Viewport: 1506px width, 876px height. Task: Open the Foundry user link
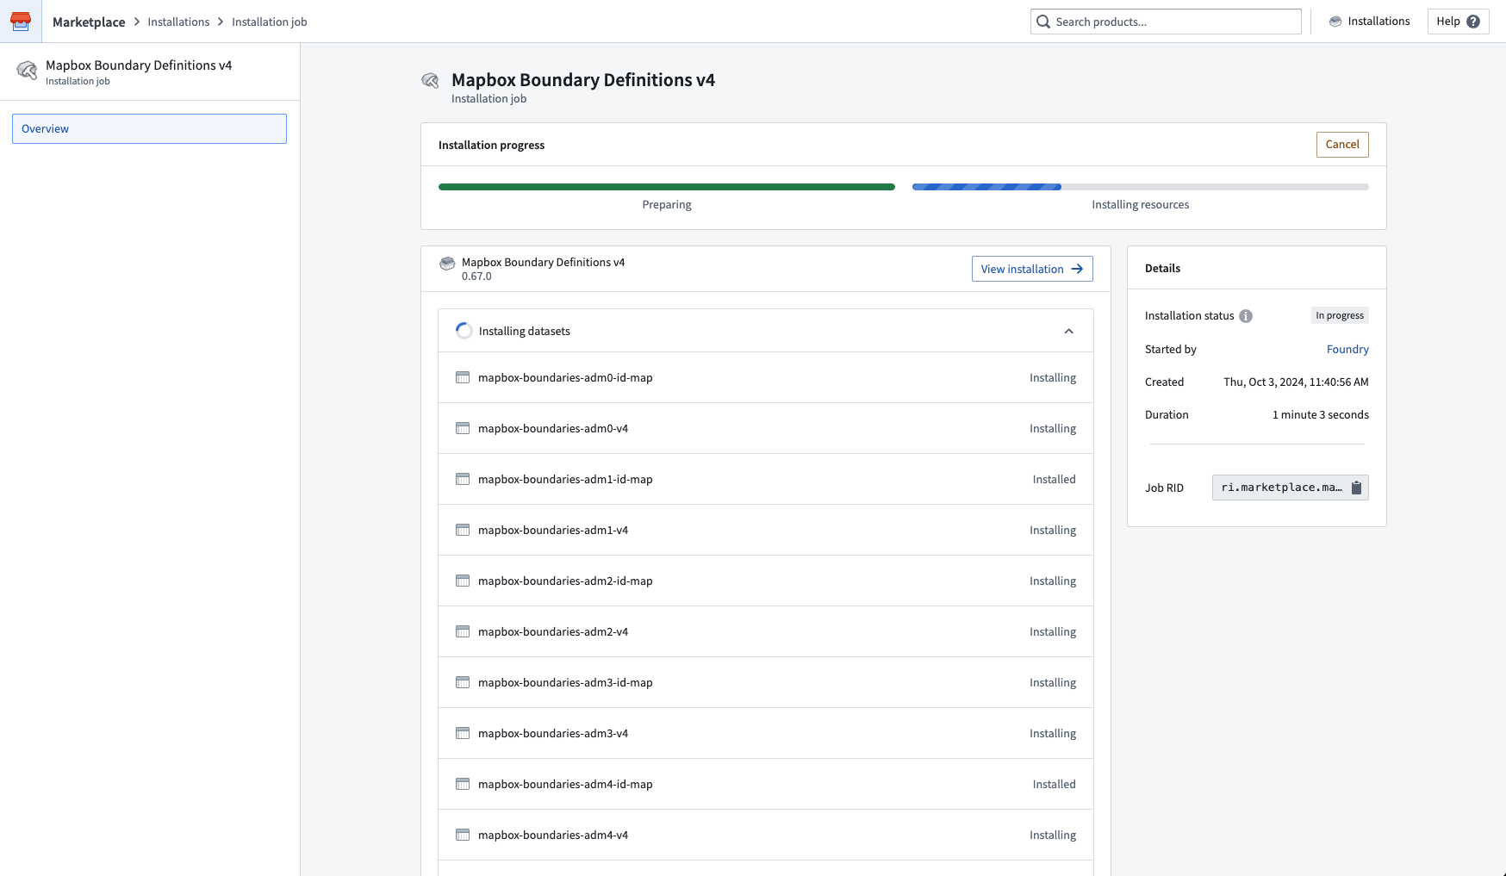1347,349
